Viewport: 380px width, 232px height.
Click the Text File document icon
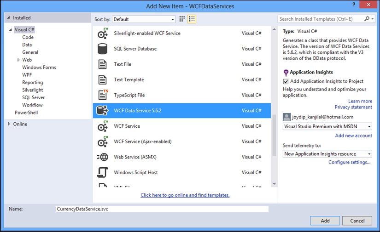click(x=103, y=64)
